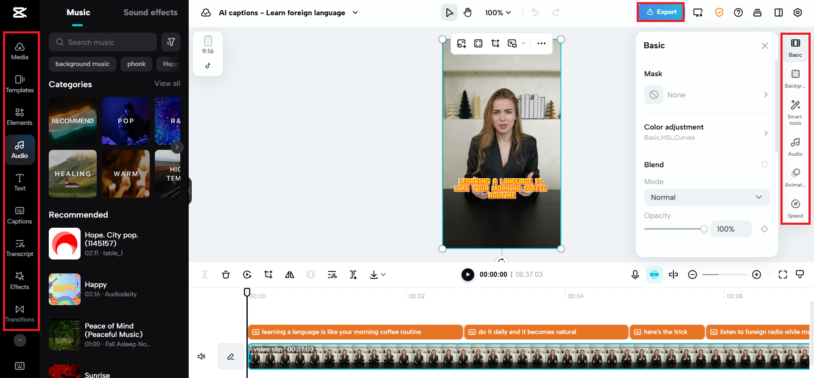Open the Transitions panel

point(20,313)
